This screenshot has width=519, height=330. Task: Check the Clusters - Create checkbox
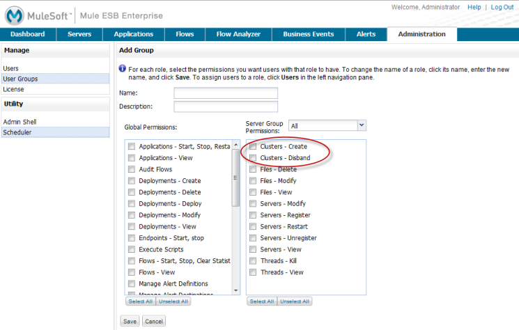(x=253, y=147)
